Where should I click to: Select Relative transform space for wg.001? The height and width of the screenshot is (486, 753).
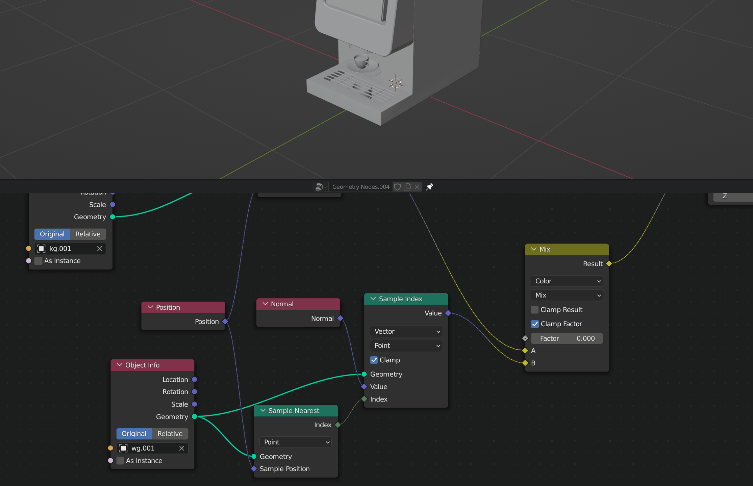click(170, 434)
